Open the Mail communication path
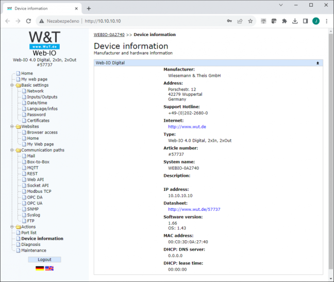Image resolution: width=334 pixels, height=282 pixels. [31, 156]
